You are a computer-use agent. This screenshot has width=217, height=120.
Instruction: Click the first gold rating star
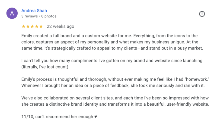24,26
